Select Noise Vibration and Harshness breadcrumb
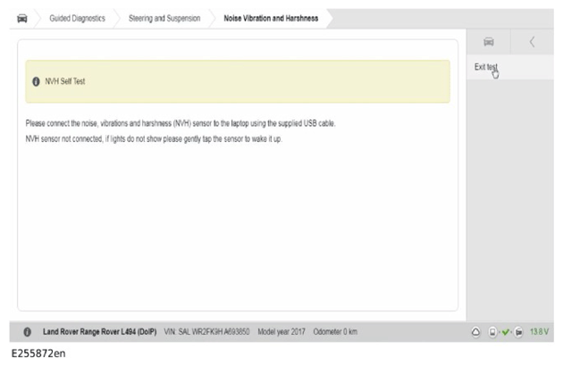This screenshot has height=366, width=563. (271, 18)
